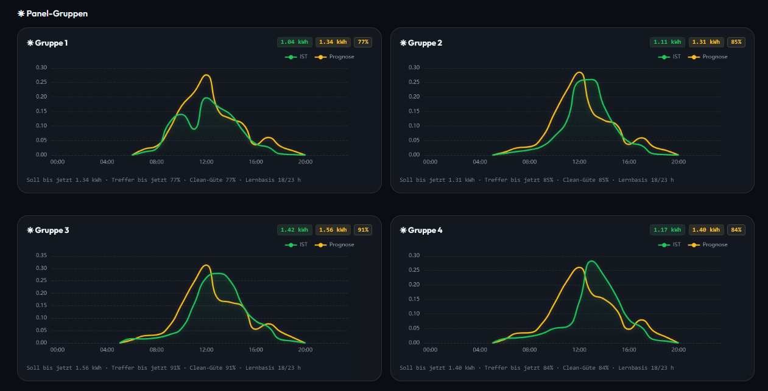768x391 pixels.
Task: Click the yellow Prognose peak in Gruppe 3 chart
Action: pyautogui.click(x=206, y=265)
